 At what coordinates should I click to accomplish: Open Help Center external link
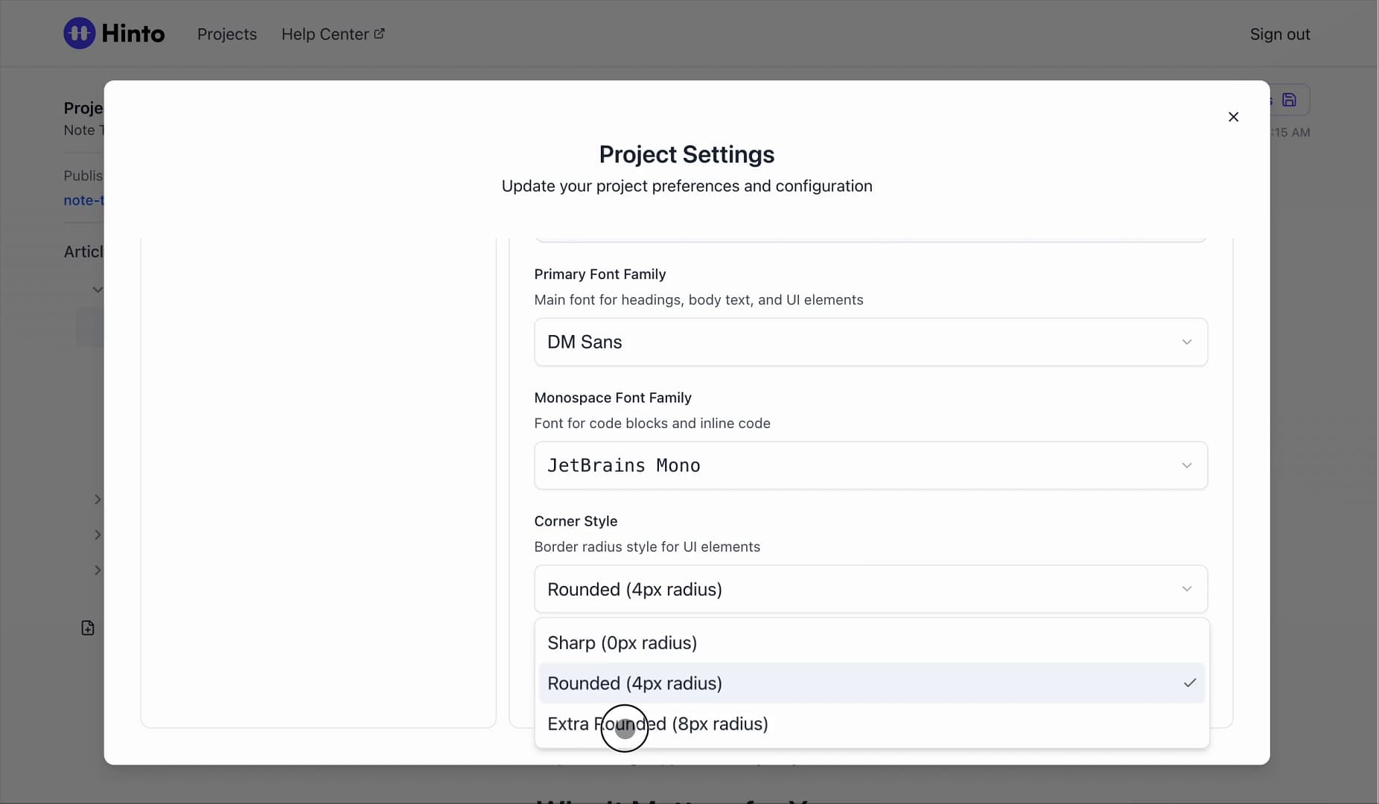pos(333,34)
